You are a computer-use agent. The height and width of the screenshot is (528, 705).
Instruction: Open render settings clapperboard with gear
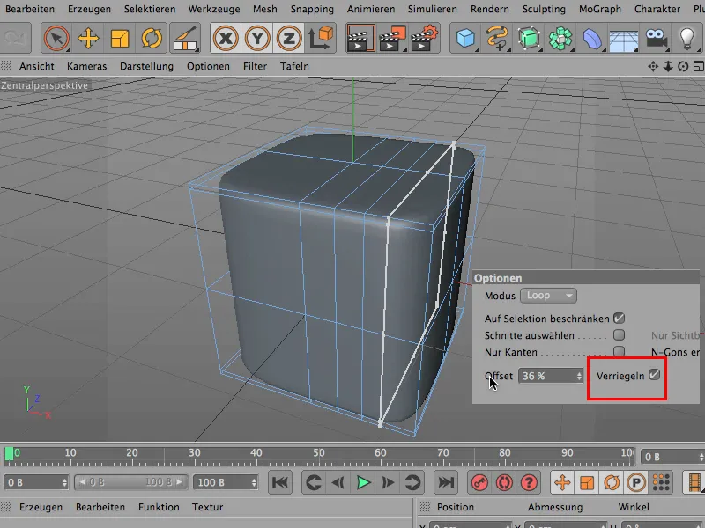pyautogui.click(x=424, y=38)
